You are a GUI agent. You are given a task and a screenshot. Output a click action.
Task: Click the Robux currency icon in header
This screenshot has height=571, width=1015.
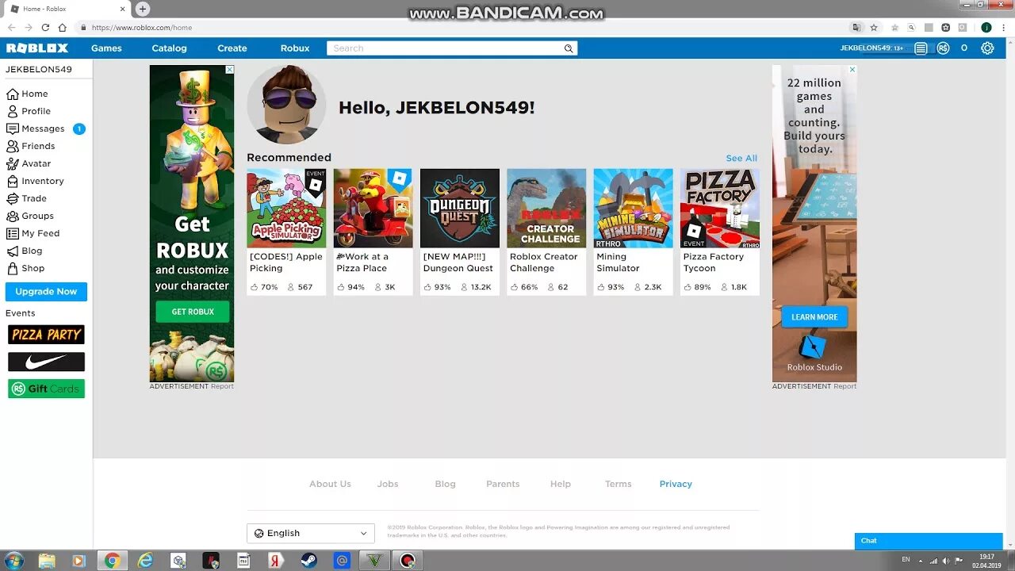pos(943,48)
